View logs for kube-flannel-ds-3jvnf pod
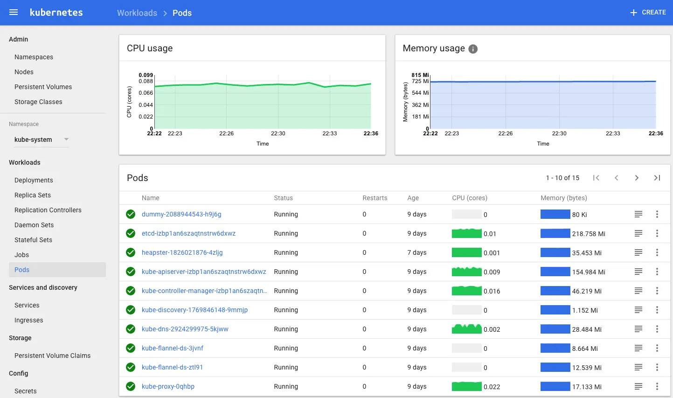 point(638,348)
